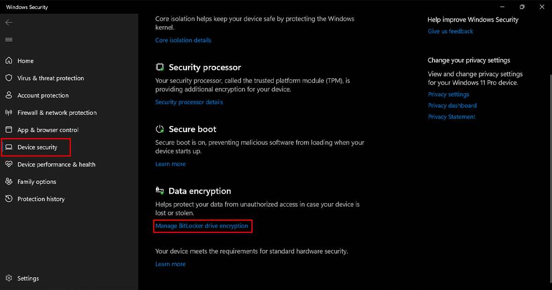Open Manage BitLocker drive encryption

point(202,226)
